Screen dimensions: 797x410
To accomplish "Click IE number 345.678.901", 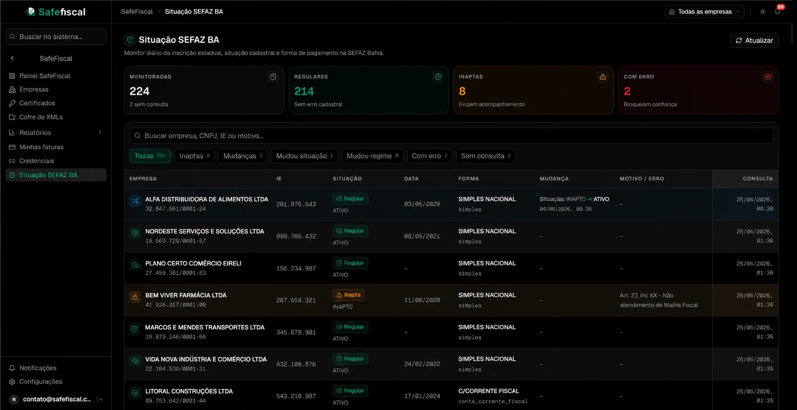I will tap(296, 332).
